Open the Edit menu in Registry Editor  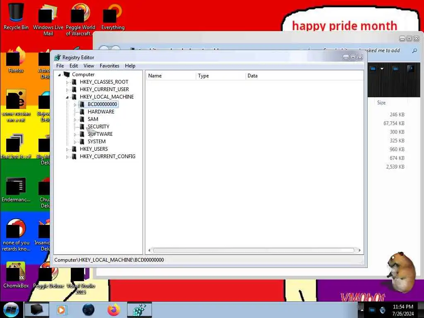pos(74,66)
